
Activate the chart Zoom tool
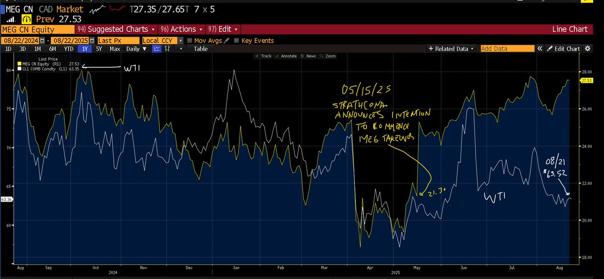(328, 56)
